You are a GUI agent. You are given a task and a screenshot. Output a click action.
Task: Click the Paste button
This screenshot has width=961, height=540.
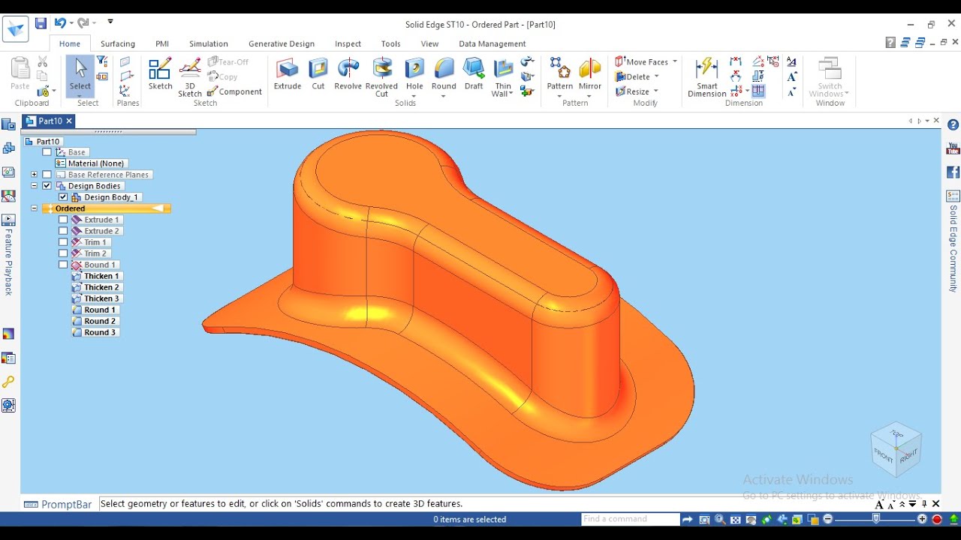(x=20, y=75)
